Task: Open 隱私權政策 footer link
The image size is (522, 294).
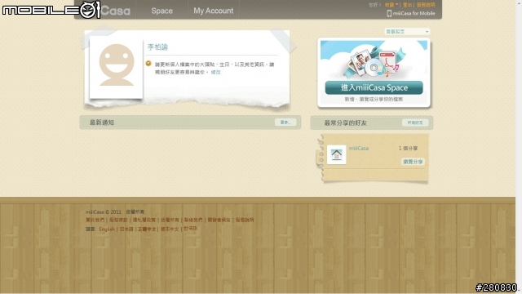Action: point(144,220)
